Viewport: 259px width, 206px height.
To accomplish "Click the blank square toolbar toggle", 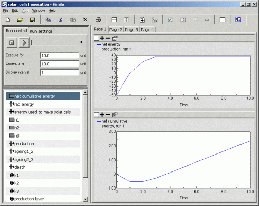I will click(223, 20).
